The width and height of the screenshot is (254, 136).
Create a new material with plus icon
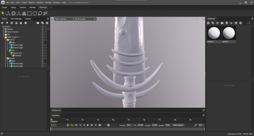pos(208,23)
